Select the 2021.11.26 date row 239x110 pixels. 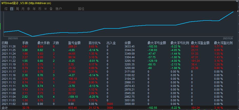tap(9, 46)
